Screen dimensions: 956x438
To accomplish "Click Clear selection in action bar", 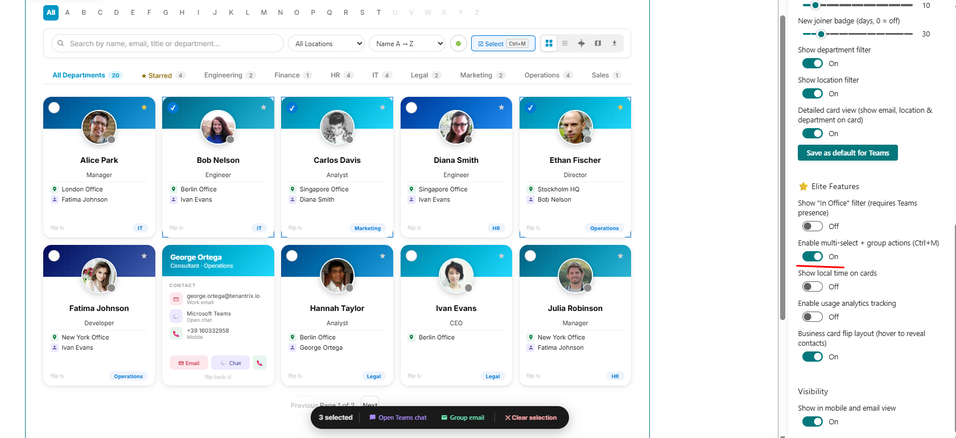I will 530,417.
